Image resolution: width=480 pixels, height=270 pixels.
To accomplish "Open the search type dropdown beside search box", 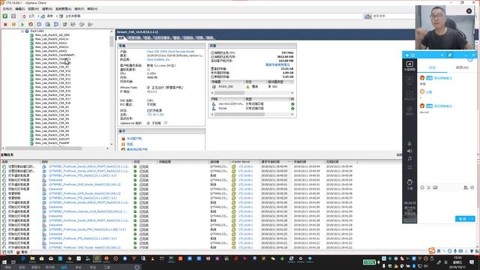I will [368, 16].
